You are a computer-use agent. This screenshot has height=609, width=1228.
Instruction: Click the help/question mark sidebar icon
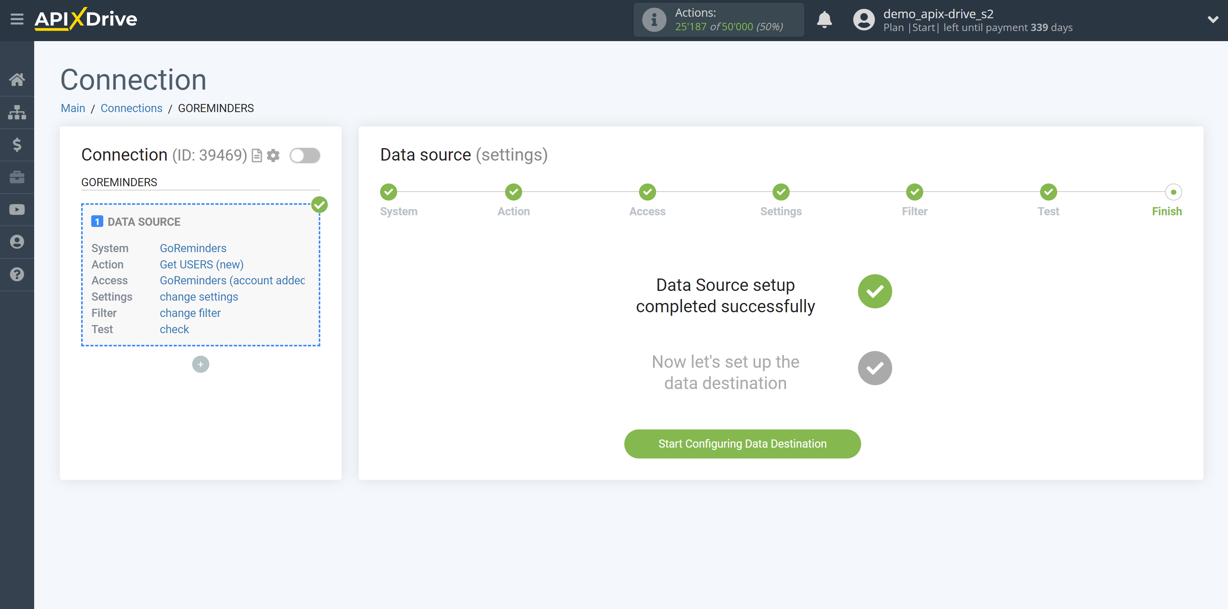17,274
